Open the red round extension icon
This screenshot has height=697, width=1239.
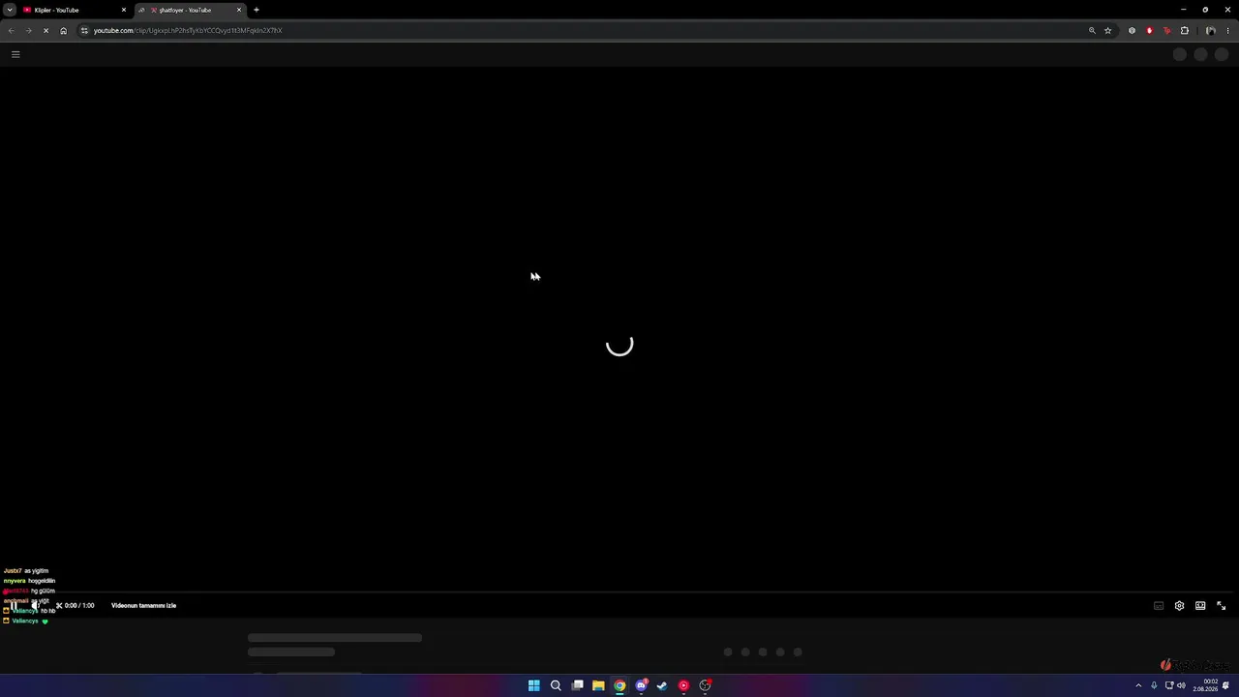(x=1149, y=30)
